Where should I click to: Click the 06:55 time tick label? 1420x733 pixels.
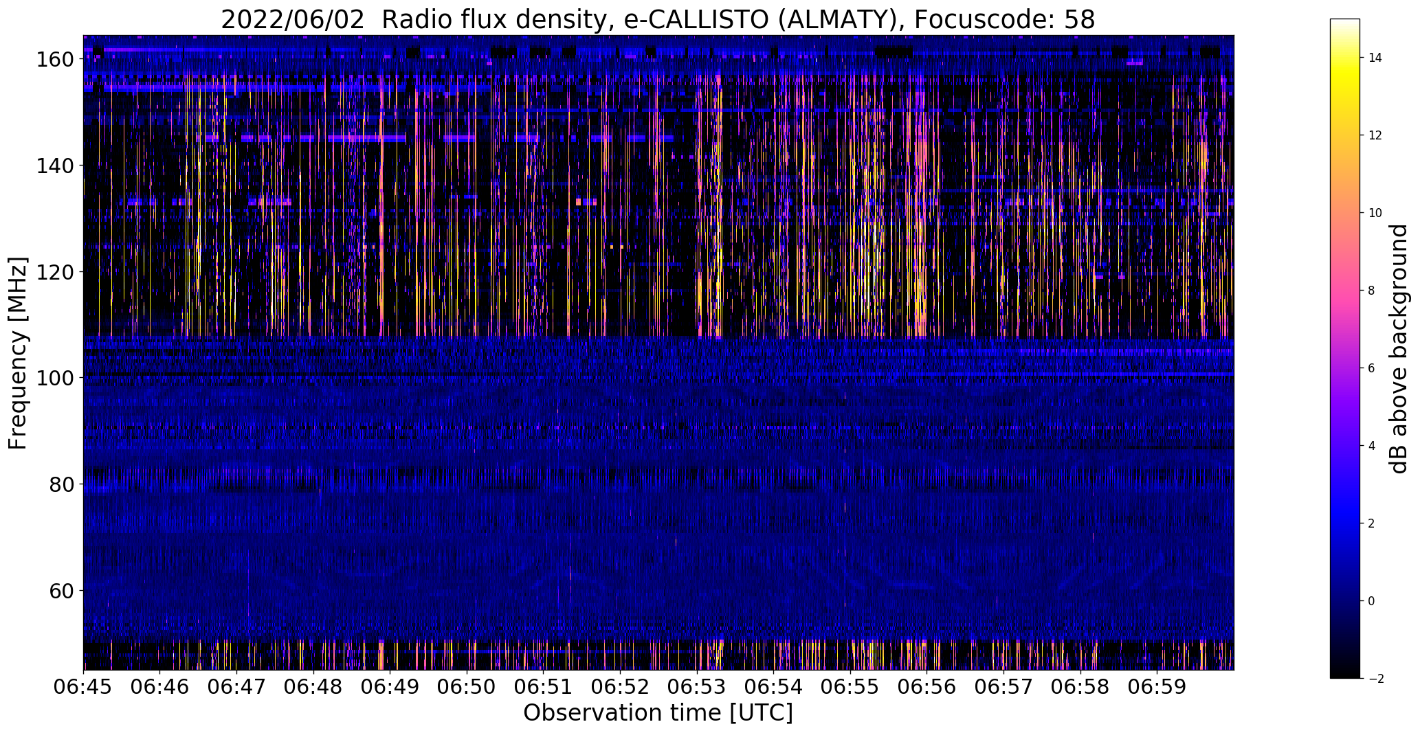851,686
